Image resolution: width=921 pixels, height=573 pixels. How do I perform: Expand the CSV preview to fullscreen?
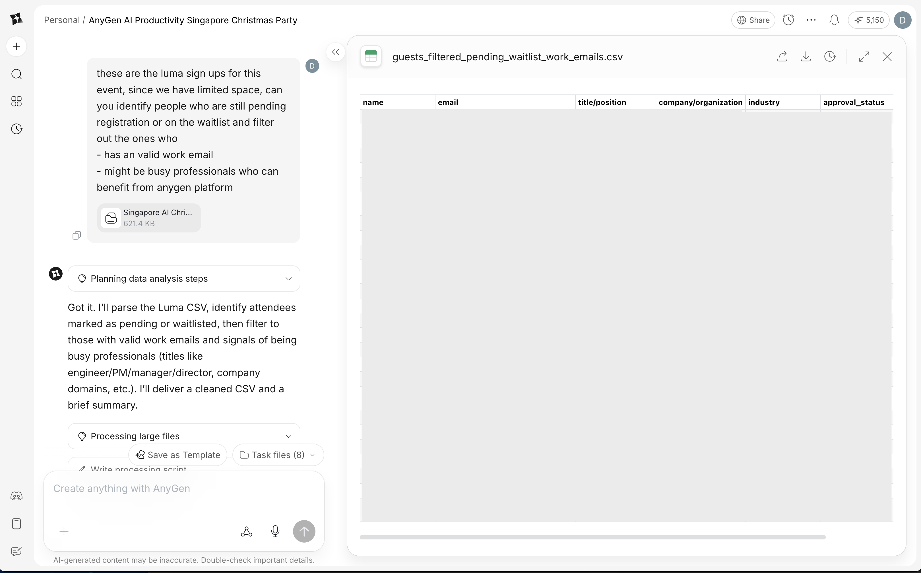864,57
